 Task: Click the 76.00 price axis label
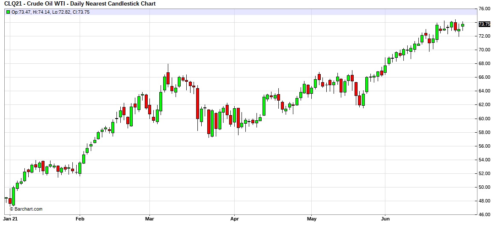pos(484,9)
